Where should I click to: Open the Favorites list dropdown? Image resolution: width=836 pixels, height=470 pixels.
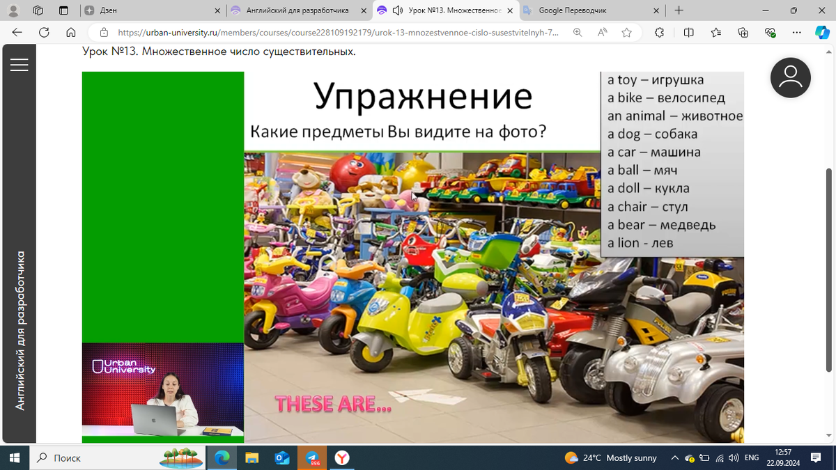coord(715,32)
